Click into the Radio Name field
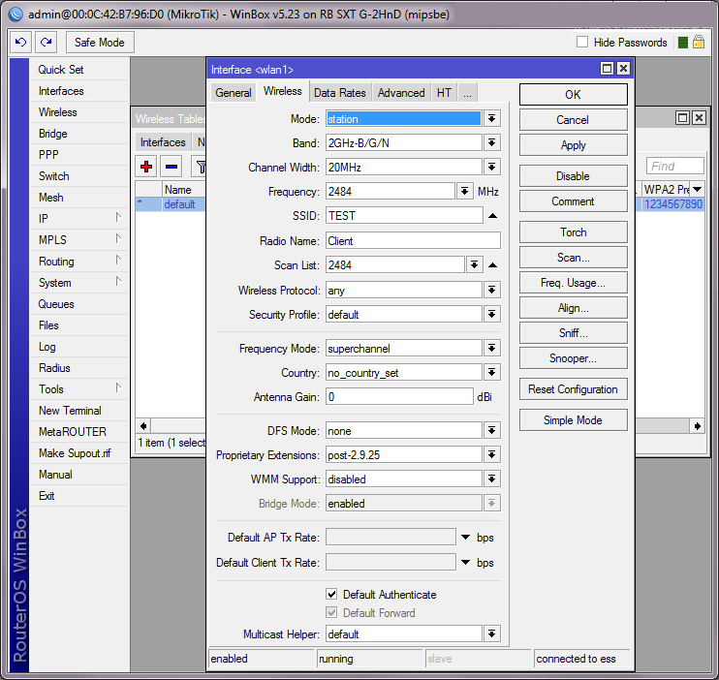This screenshot has width=719, height=680. click(413, 241)
